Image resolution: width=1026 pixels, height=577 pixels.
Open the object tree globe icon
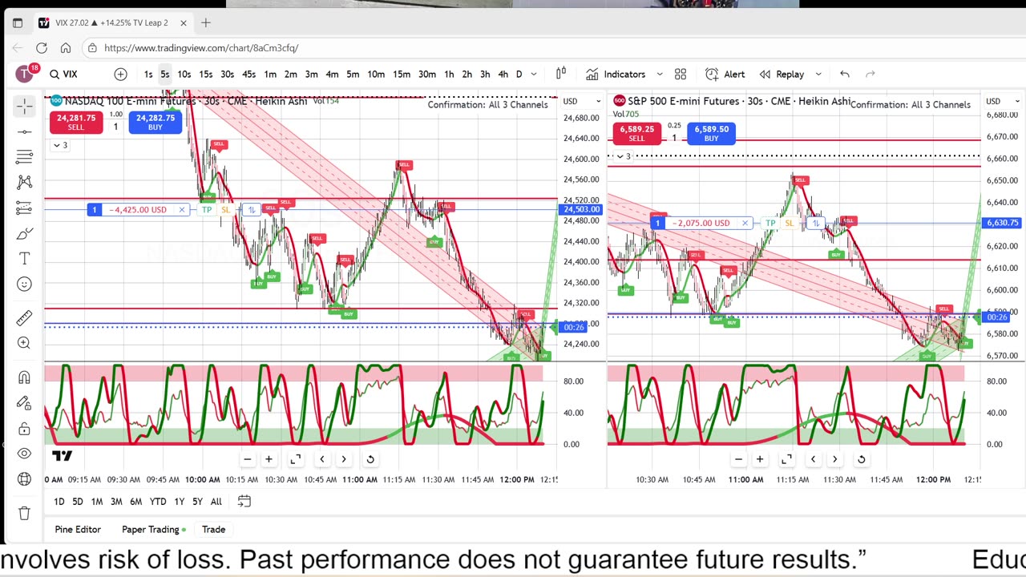pos(24,479)
